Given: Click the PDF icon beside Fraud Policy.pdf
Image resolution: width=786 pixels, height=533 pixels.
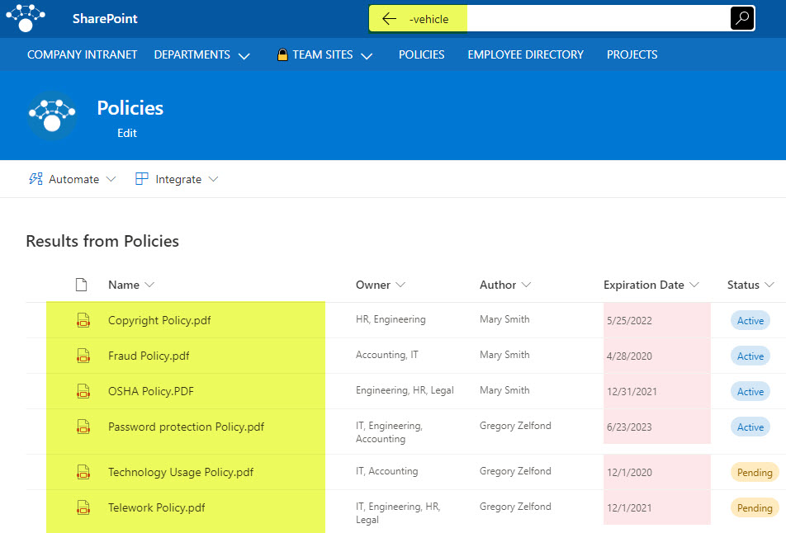Looking at the screenshot, I should (83, 356).
